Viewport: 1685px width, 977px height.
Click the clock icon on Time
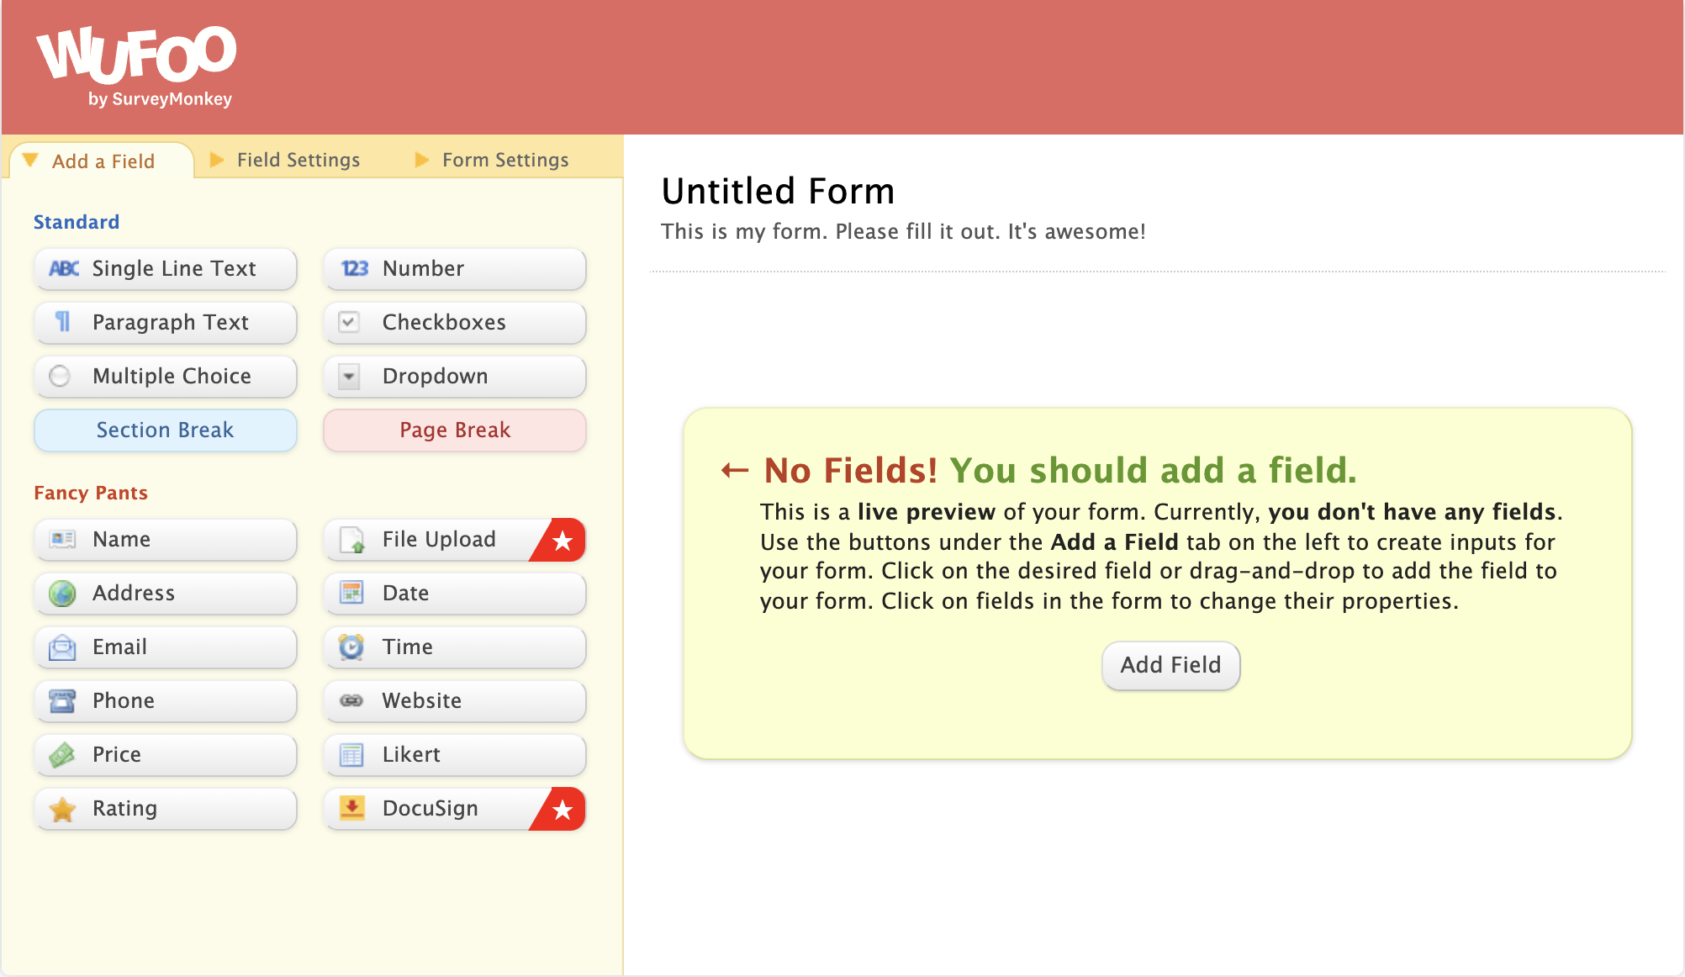351,647
